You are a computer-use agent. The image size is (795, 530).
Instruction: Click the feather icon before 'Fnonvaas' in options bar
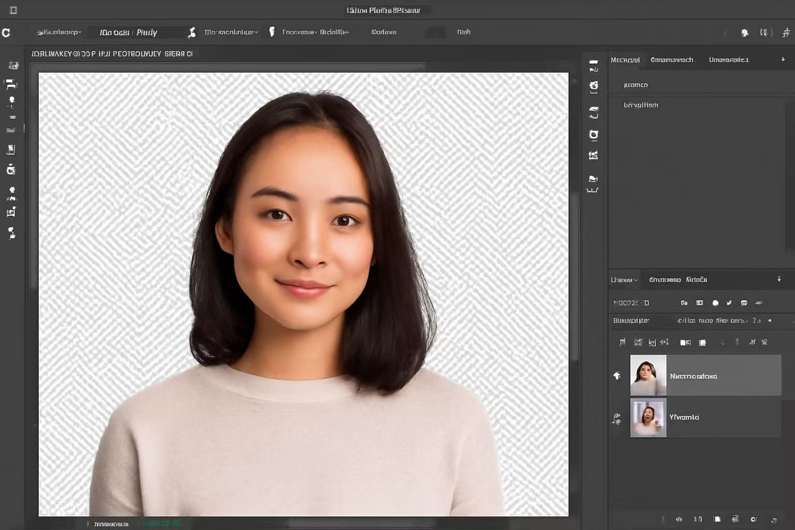[x=272, y=32]
